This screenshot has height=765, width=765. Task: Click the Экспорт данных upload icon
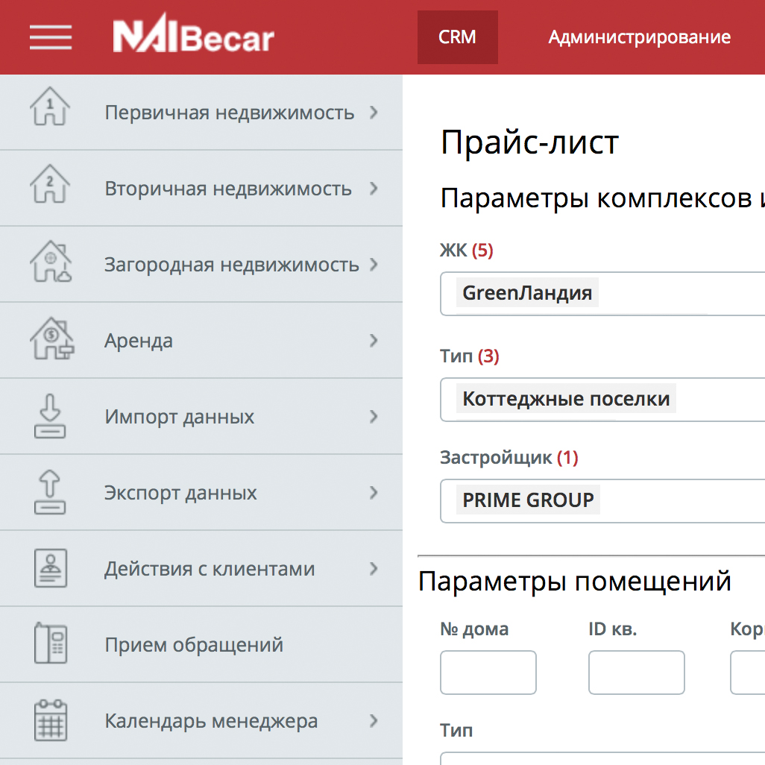(x=50, y=492)
